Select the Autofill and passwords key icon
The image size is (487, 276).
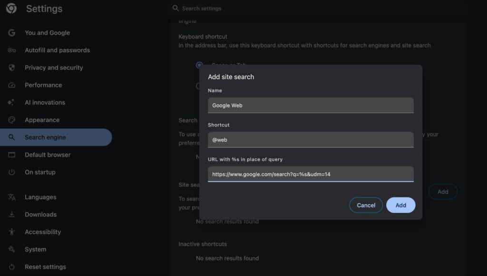[x=11, y=50]
